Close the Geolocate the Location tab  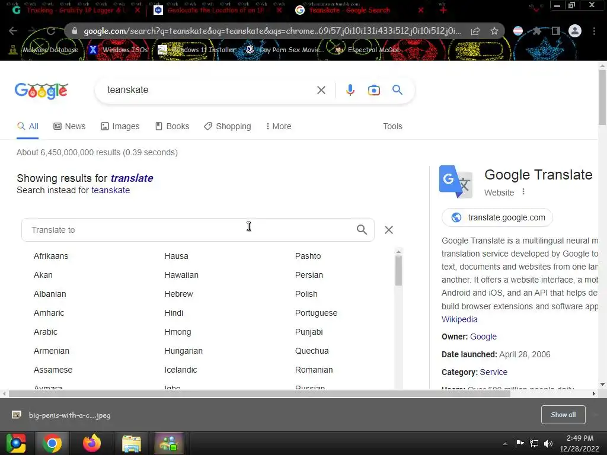pyautogui.click(x=279, y=10)
